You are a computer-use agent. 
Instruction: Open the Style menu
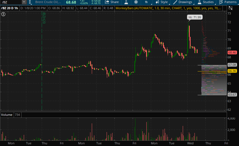pos(161,2)
